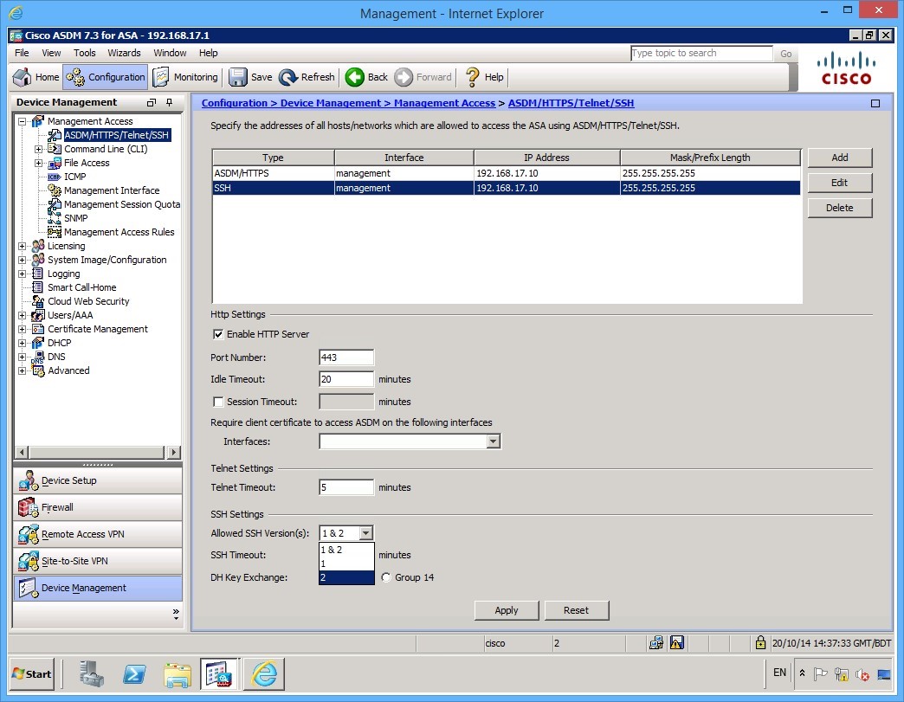The height and width of the screenshot is (702, 904).
Task: Click the Refresh toolbar icon
Action: click(x=307, y=76)
